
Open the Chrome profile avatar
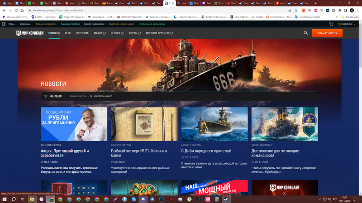[x=352, y=10]
